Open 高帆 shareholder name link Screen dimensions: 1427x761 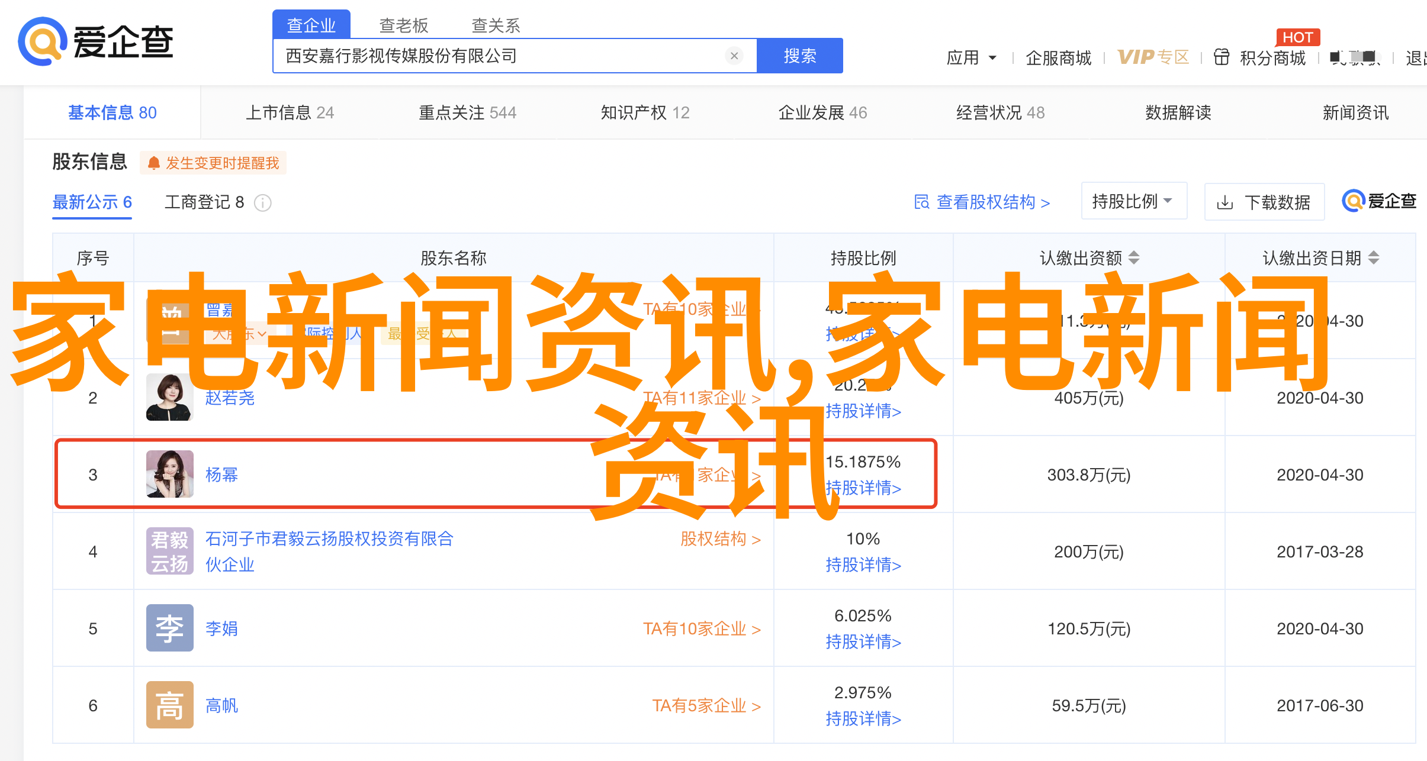click(x=221, y=705)
